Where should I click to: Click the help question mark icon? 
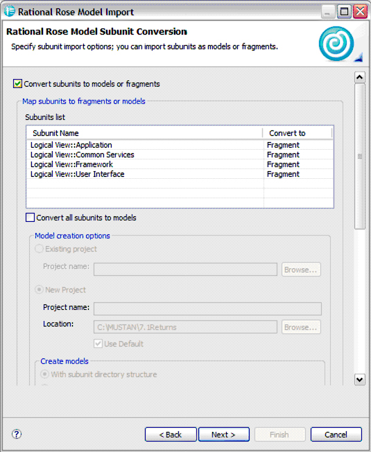(x=17, y=434)
